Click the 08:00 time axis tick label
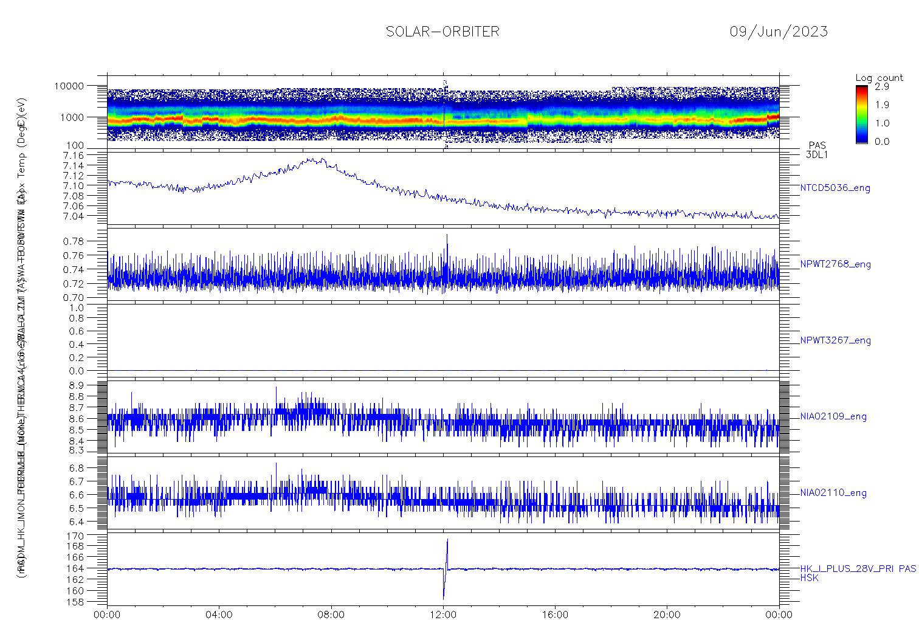919x620 pixels. click(x=331, y=615)
